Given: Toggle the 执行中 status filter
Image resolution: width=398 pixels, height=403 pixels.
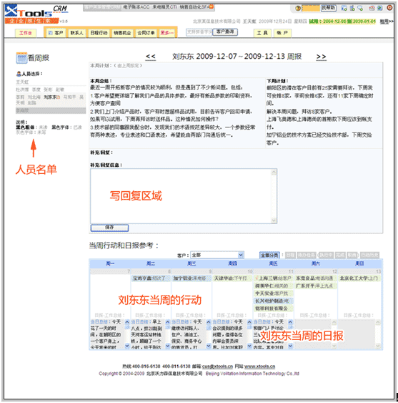Looking at the screenshot, I should coord(326,256).
